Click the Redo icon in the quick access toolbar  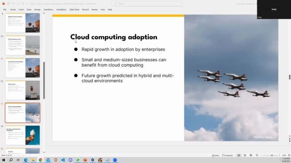click(19, 4)
